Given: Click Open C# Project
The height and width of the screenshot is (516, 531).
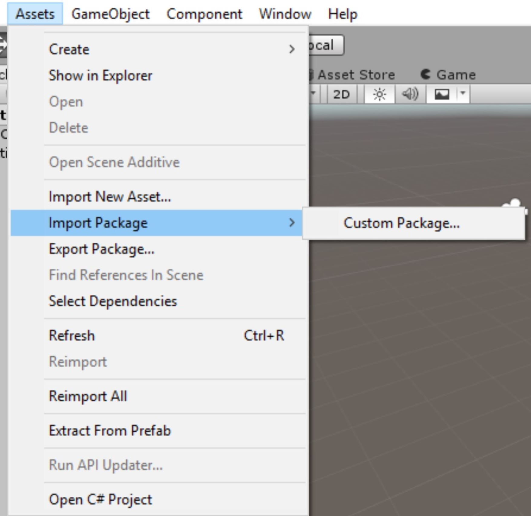Looking at the screenshot, I should click(100, 499).
